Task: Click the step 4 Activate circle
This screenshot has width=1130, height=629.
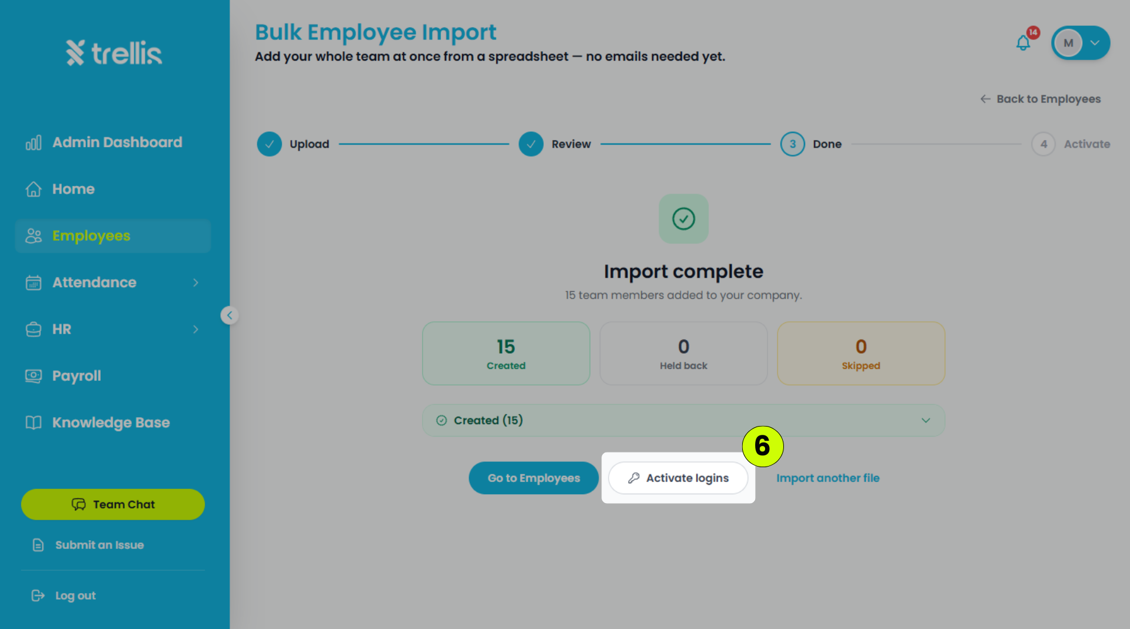Action: (1043, 144)
